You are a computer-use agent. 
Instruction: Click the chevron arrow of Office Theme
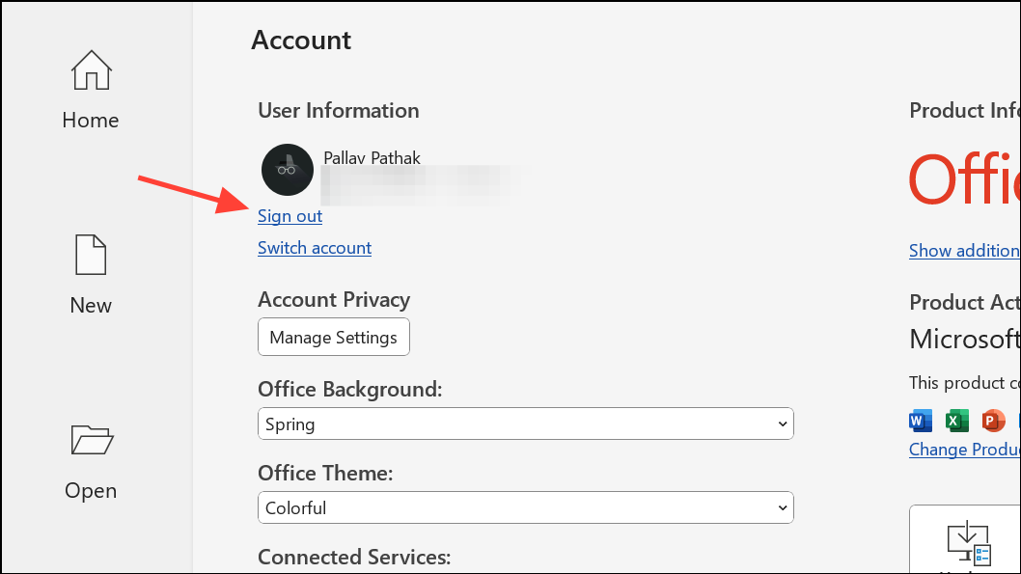coord(782,508)
